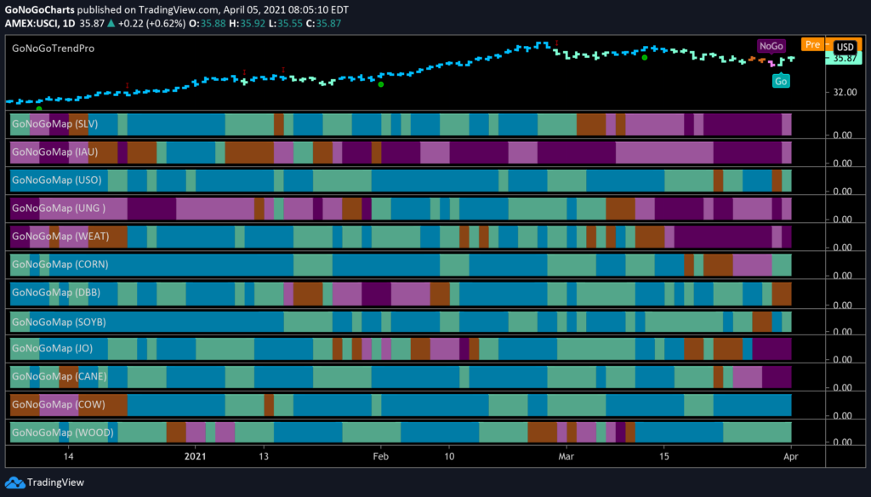Open the USD currency selector
This screenshot has width=871, height=497.
click(845, 48)
